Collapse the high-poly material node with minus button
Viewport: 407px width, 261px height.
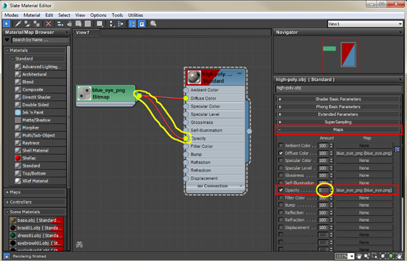[239, 74]
